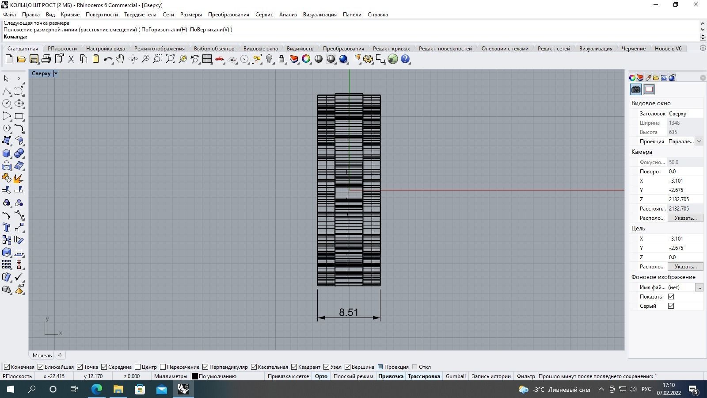
Task: Switch to the Черчение toolbar tab
Action: coord(634,49)
